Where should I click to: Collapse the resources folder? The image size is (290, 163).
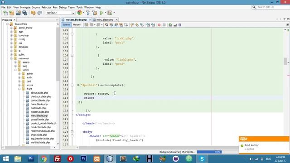click(x=11, y=58)
